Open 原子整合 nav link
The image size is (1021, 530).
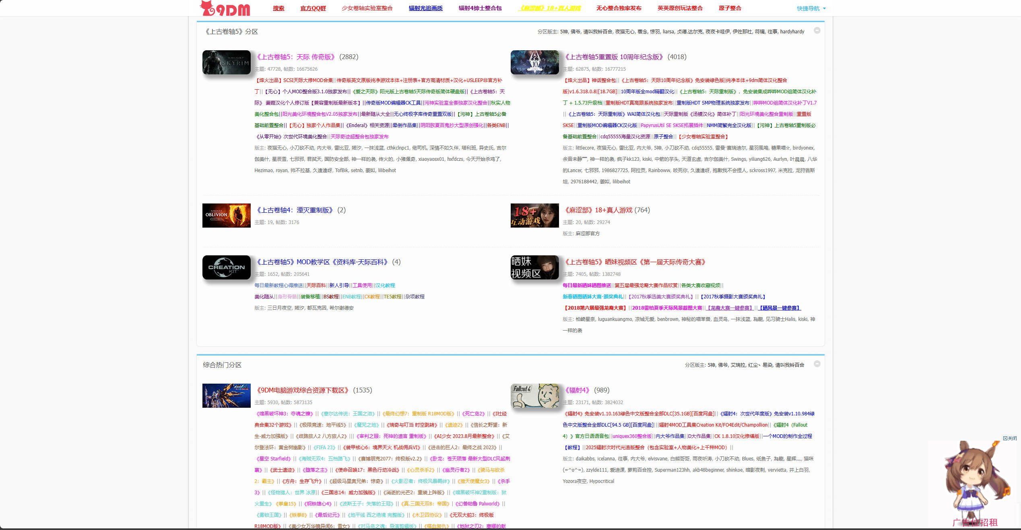click(730, 8)
